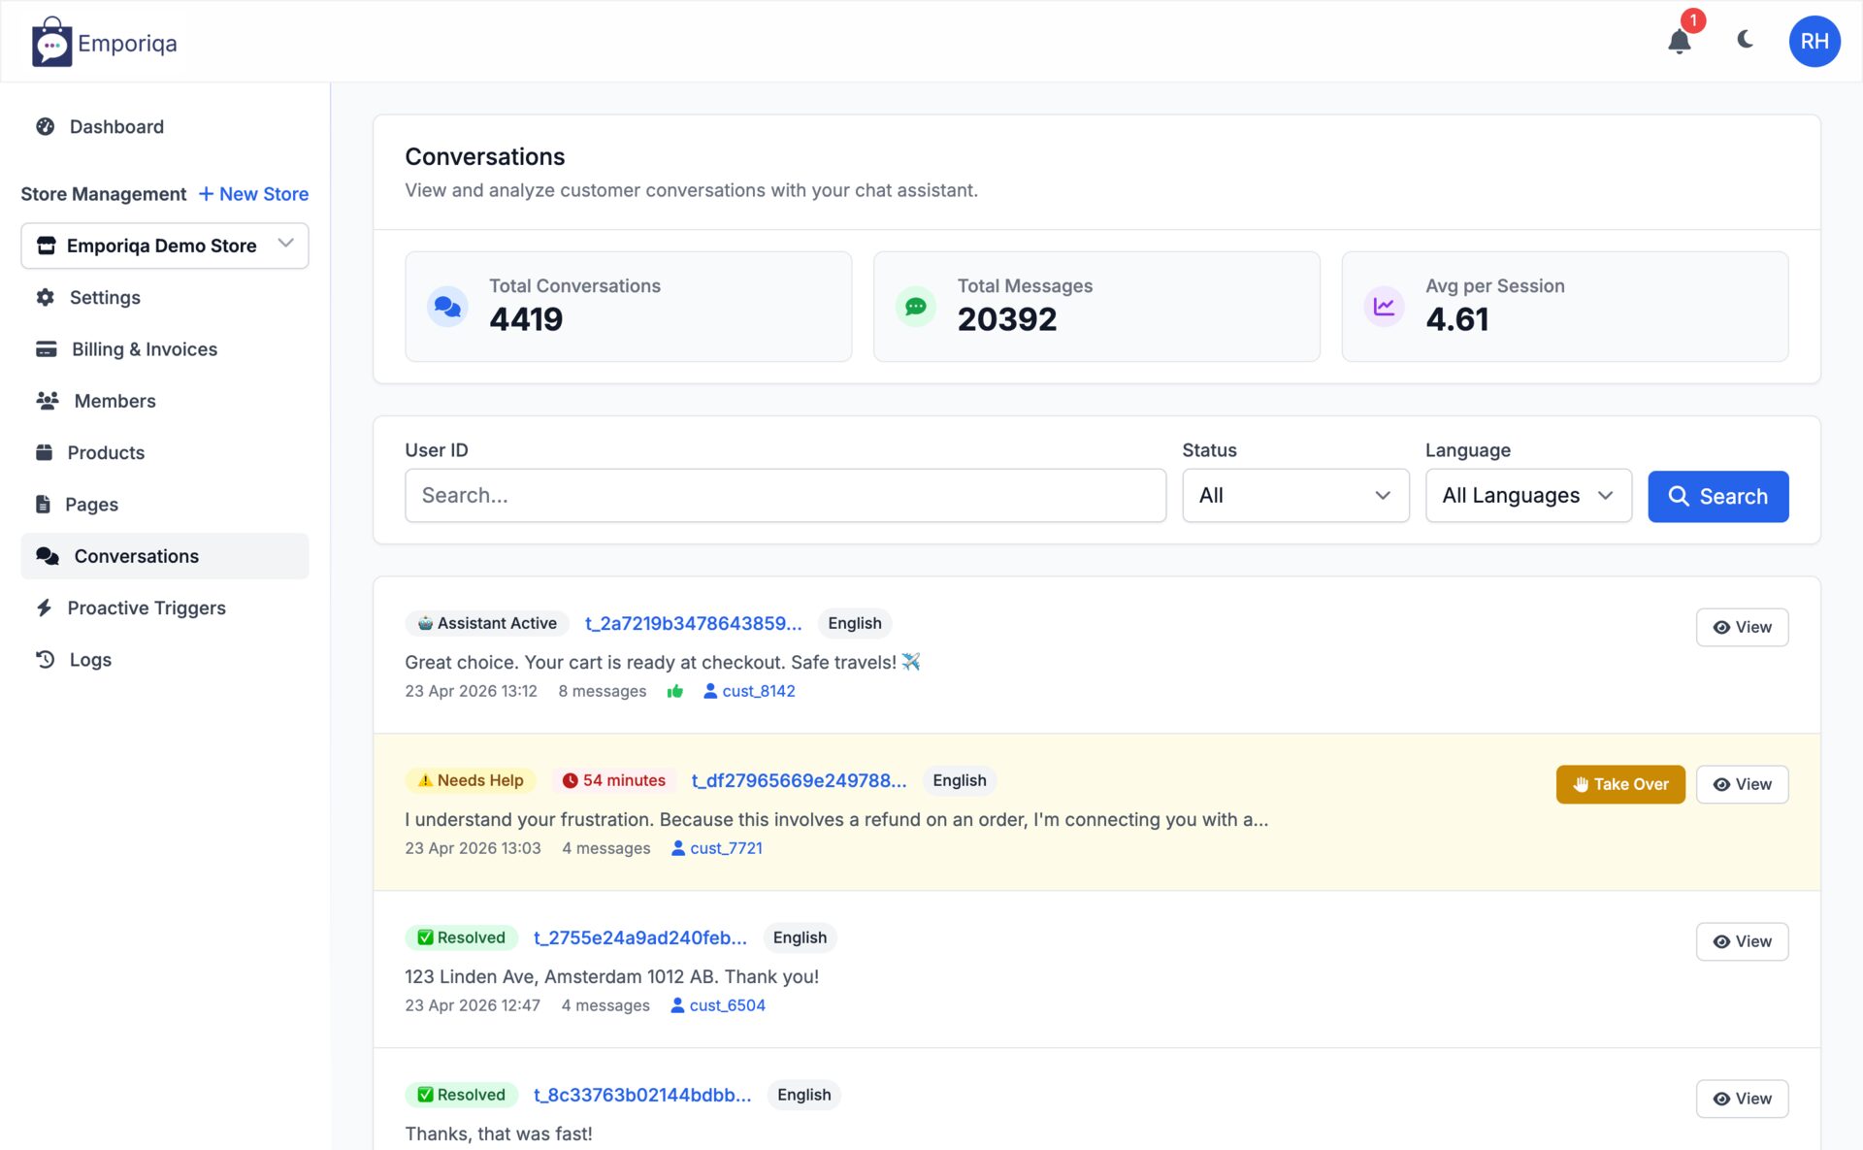Image resolution: width=1863 pixels, height=1150 pixels.
Task: Open the Logs section
Action: 88,659
